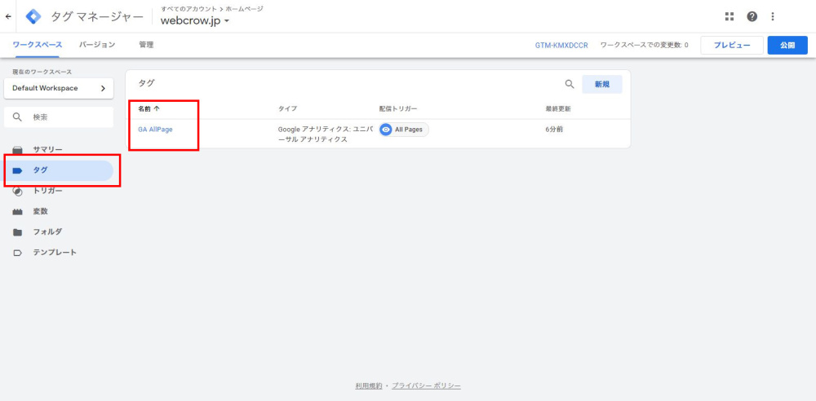
Task: Click the All Pages eye icon
Action: click(x=386, y=130)
